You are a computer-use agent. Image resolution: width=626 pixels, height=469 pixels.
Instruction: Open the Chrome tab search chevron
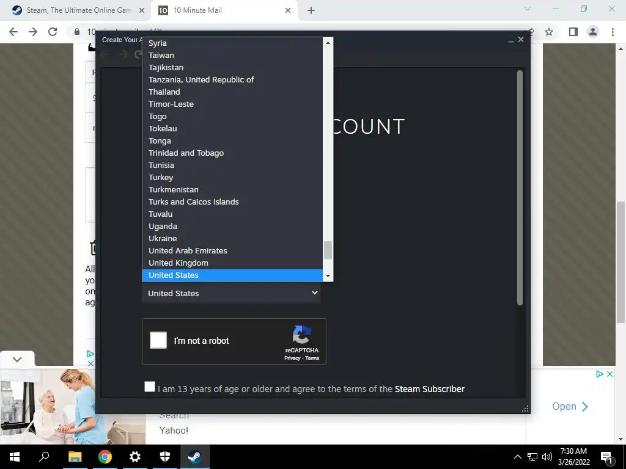pyautogui.click(x=528, y=9)
